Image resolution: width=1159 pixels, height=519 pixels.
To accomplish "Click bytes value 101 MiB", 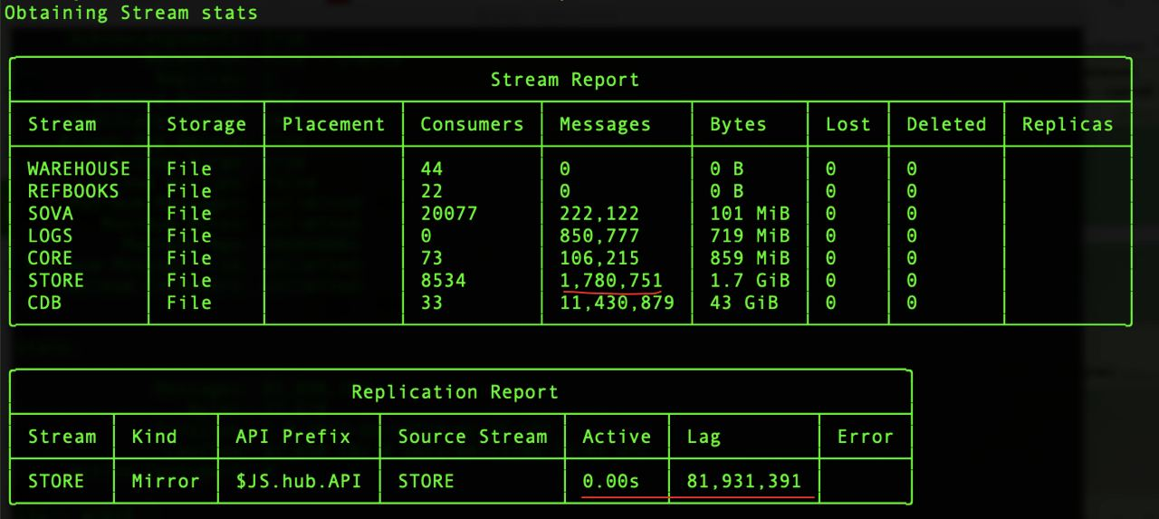I will [x=750, y=214].
